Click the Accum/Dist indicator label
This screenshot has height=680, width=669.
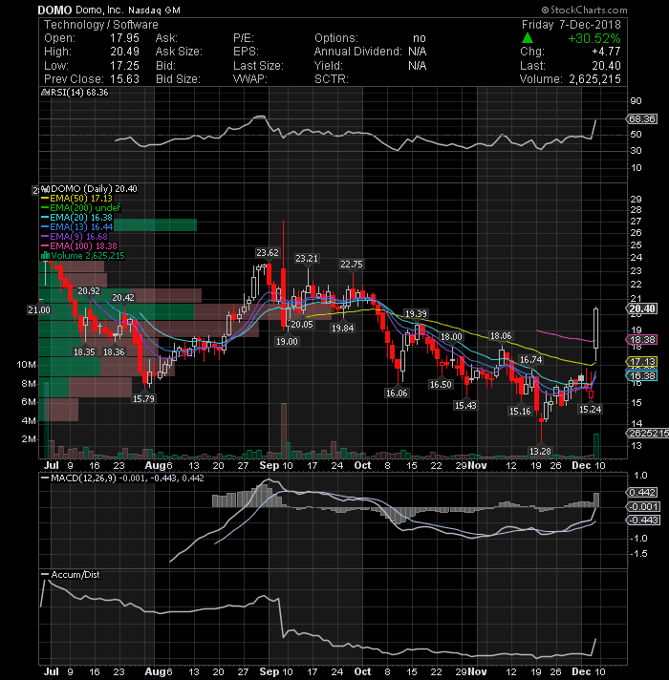pos(76,574)
